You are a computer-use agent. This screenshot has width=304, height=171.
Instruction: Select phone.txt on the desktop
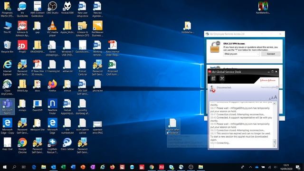[x=97, y=85]
